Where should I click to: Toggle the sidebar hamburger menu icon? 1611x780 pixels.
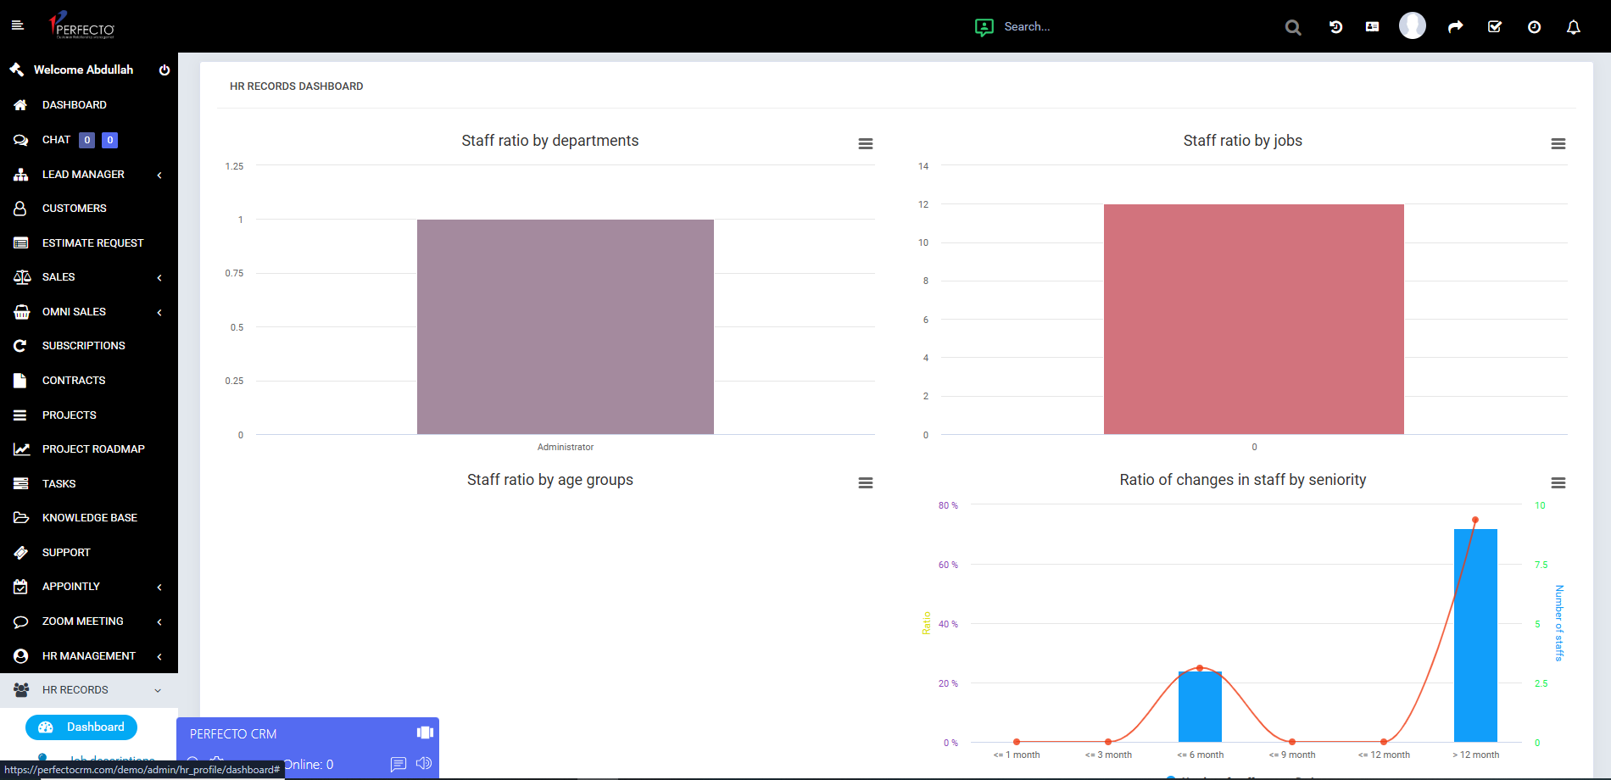pos(17,26)
